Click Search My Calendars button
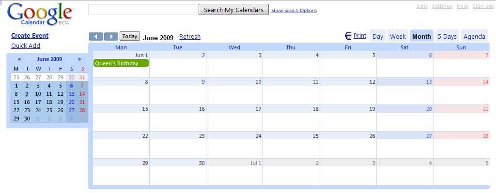Image resolution: width=496 pixels, height=193 pixels. click(233, 10)
